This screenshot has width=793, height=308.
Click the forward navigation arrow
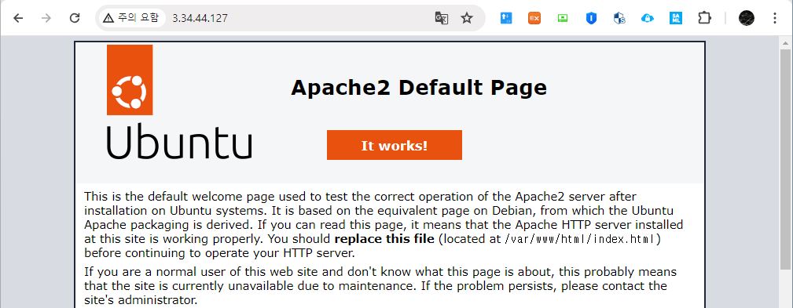(46, 18)
